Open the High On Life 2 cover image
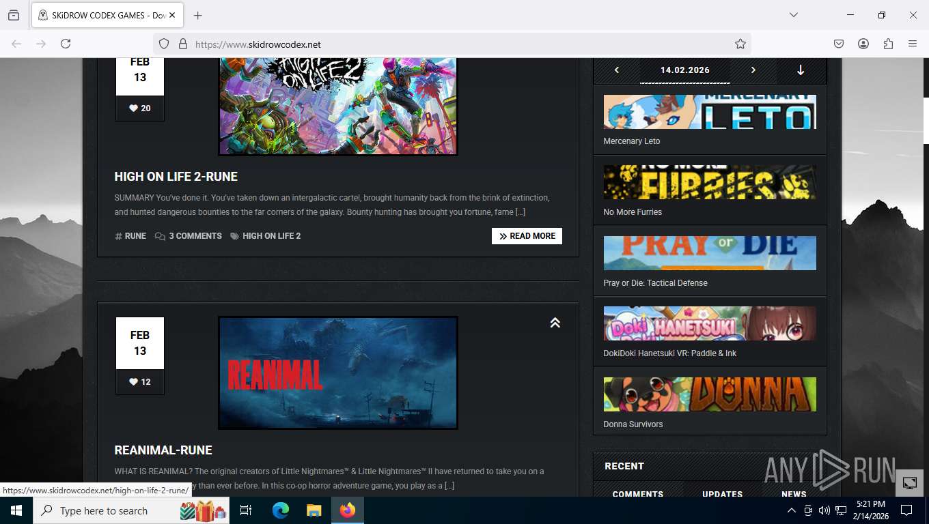Screen dimensions: 929x524 (x=338, y=106)
